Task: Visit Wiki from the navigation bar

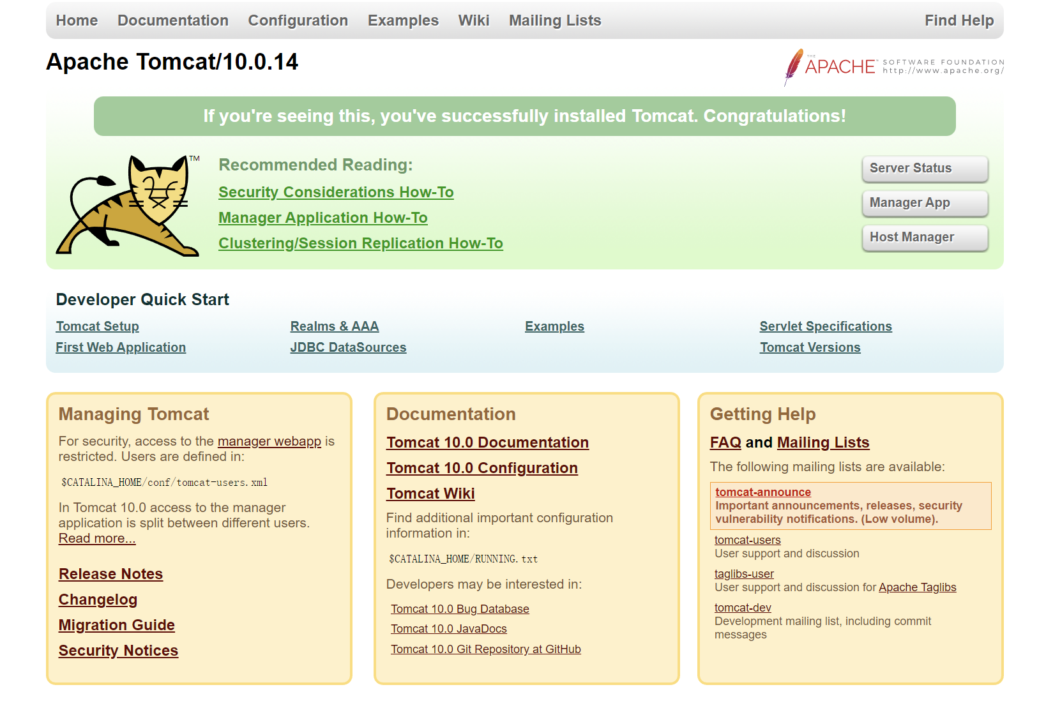Action: point(474,20)
